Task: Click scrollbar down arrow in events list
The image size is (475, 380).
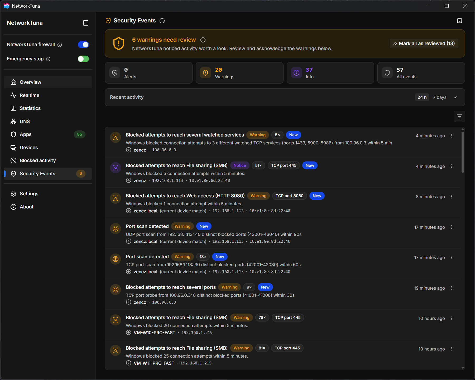Action: pos(463,368)
